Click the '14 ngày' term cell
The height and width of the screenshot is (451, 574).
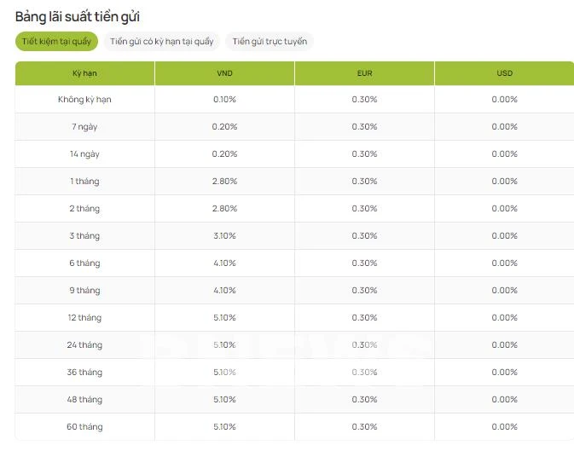point(84,154)
